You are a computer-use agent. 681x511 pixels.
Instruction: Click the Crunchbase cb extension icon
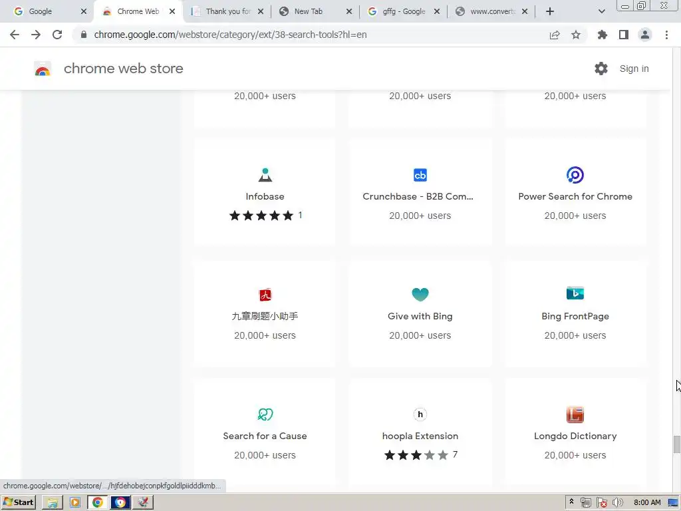coord(420,175)
